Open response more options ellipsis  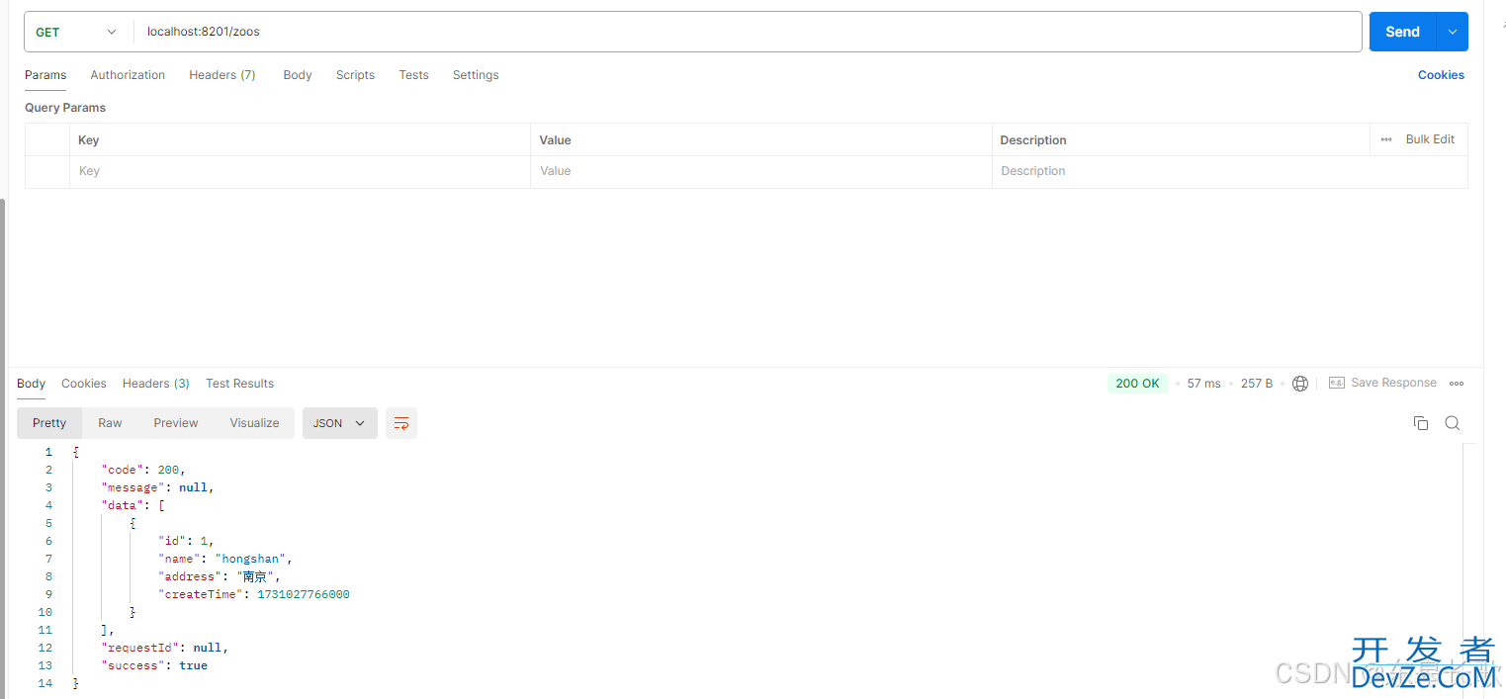1457,384
